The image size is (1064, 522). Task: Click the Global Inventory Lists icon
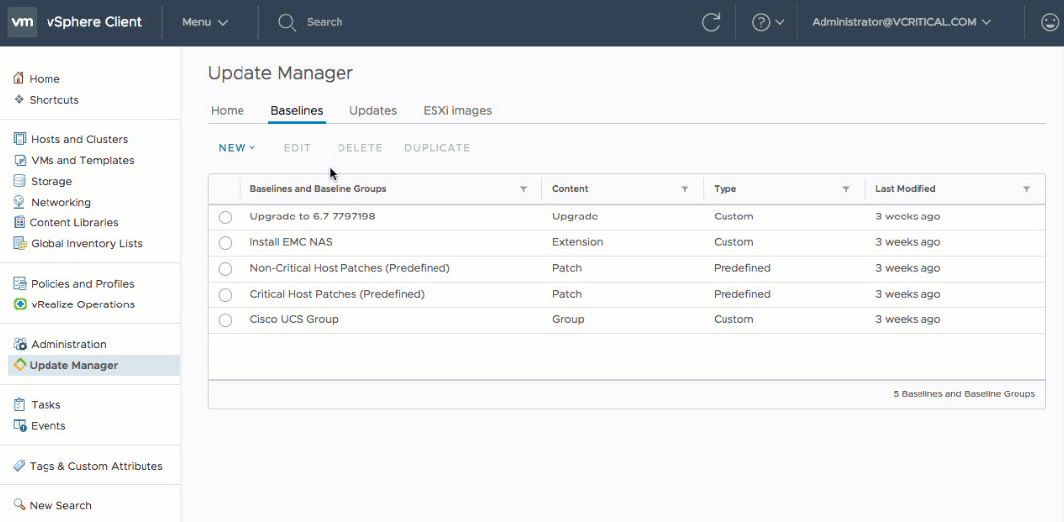[x=20, y=243]
